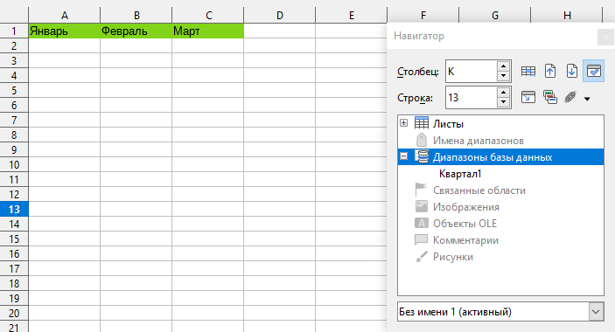The height and width of the screenshot is (332, 615).
Task: Click the Toggle navigator panel icon
Action: (x=528, y=97)
